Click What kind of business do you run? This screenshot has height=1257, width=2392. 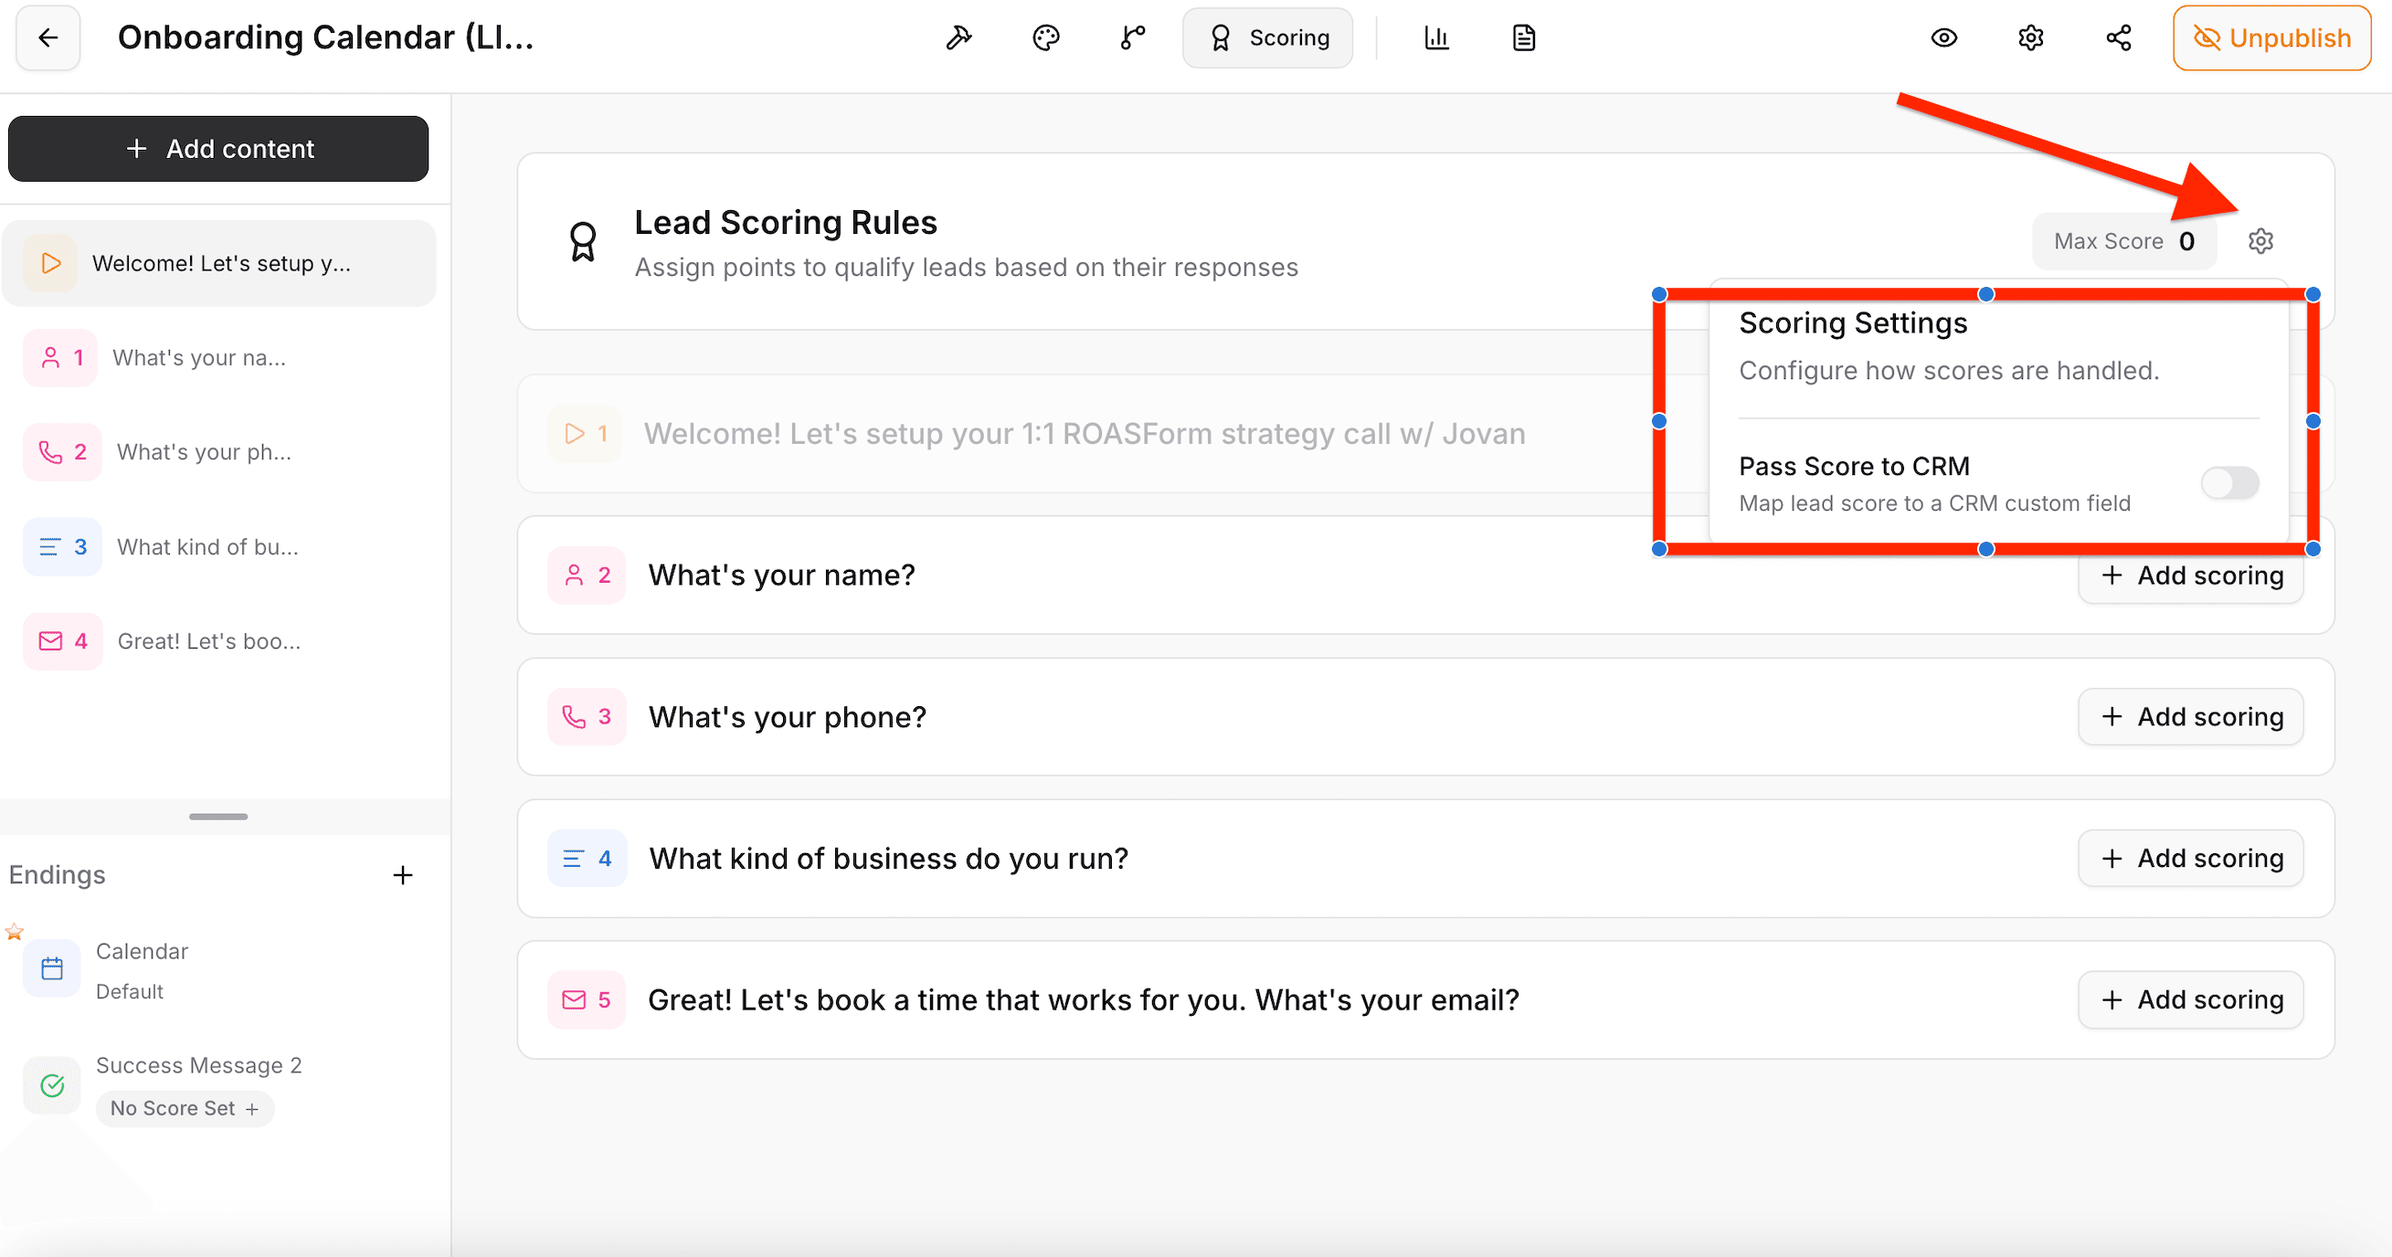[889, 859]
